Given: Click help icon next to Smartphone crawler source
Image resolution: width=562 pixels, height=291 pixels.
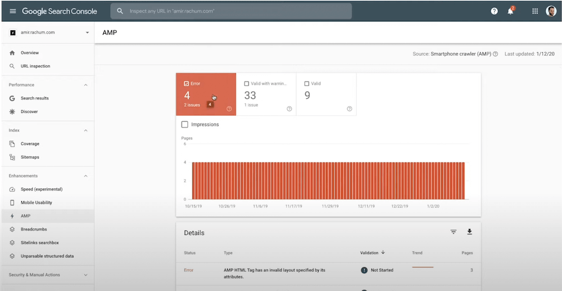Looking at the screenshot, I should [x=495, y=54].
